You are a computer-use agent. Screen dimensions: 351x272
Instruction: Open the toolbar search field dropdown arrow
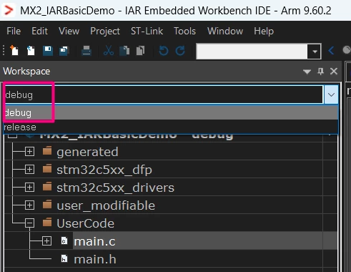tap(315, 51)
